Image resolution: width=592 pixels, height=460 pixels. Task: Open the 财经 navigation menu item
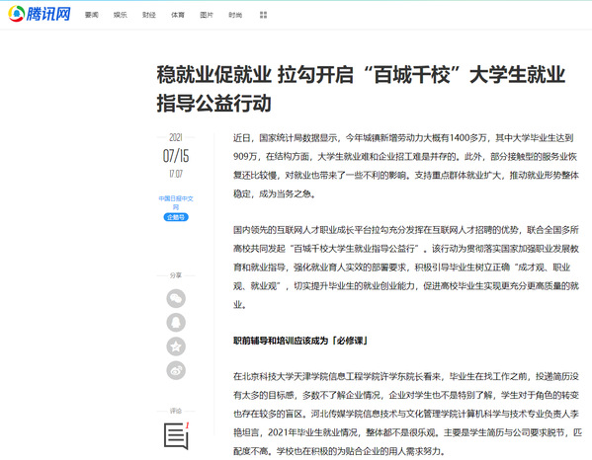[149, 15]
